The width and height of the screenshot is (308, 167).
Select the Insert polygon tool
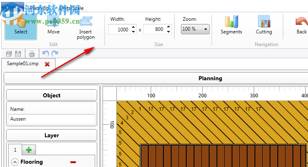click(86, 27)
